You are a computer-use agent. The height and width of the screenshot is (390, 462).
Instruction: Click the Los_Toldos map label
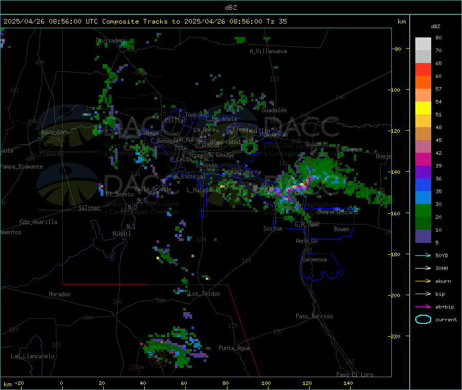click(x=204, y=294)
